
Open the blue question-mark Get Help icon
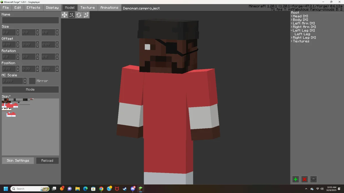(x=109, y=189)
